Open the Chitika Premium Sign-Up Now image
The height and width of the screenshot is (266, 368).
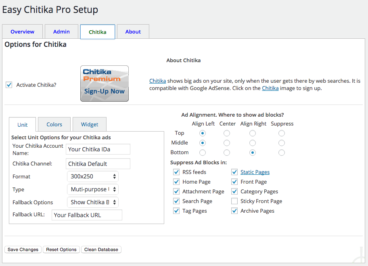pyautogui.click(x=105, y=84)
